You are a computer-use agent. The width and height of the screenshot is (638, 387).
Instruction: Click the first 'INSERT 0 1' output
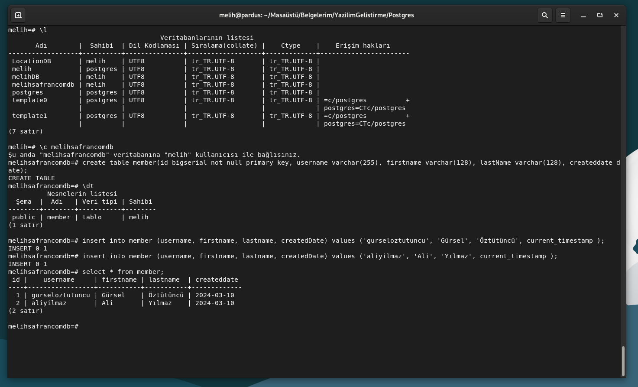28,248
